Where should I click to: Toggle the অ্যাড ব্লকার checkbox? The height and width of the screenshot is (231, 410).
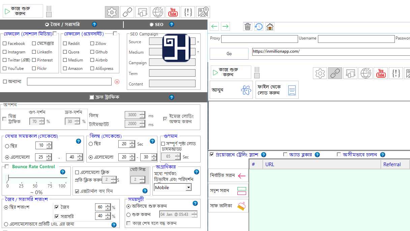click(x=286, y=155)
